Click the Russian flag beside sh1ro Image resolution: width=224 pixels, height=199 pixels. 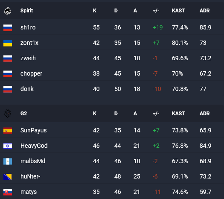tap(8, 28)
